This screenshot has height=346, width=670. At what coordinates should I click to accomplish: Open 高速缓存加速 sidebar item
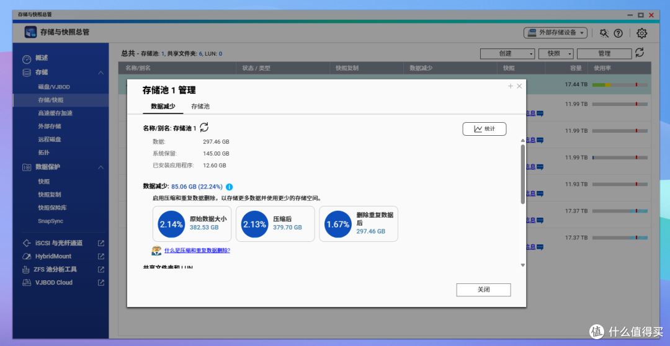(x=55, y=113)
